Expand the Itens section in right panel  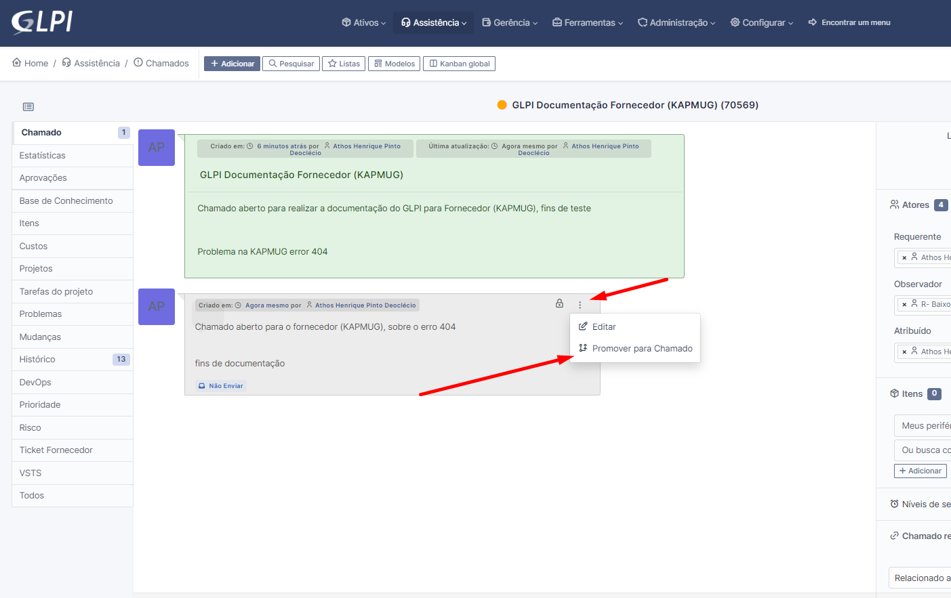[915, 393]
